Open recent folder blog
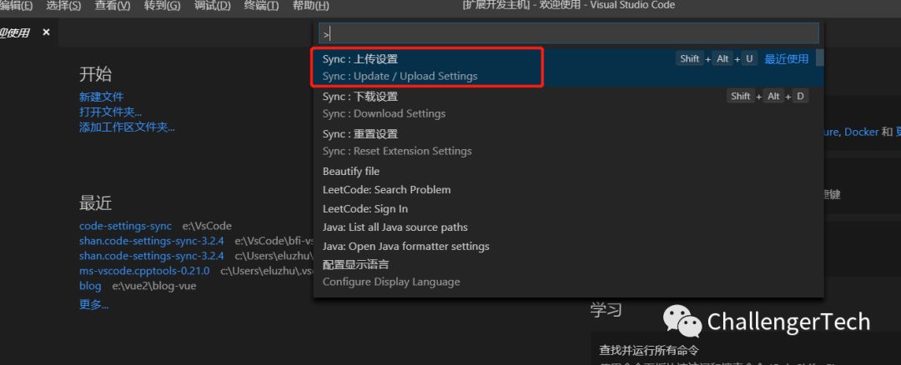 (x=90, y=285)
